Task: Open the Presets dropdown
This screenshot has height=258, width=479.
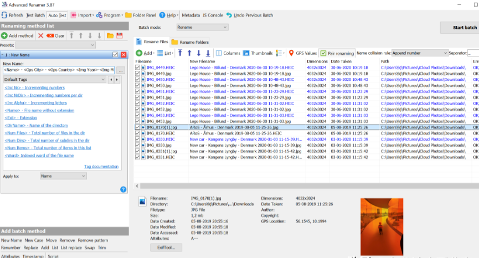Action: click(x=55, y=45)
